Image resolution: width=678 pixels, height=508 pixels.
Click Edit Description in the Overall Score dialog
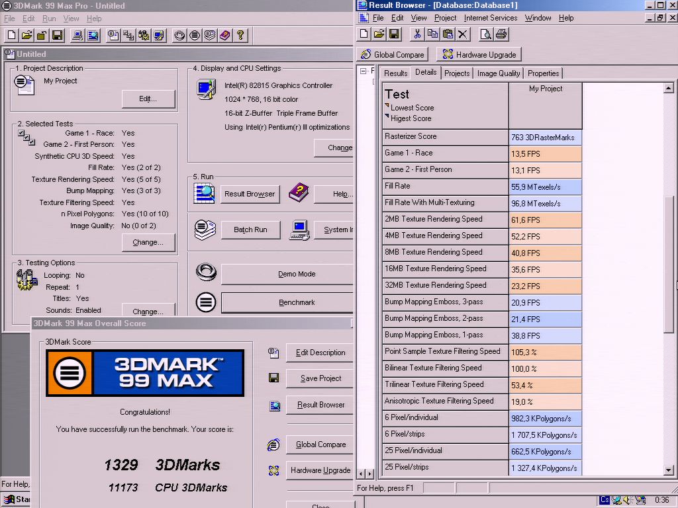click(x=320, y=353)
